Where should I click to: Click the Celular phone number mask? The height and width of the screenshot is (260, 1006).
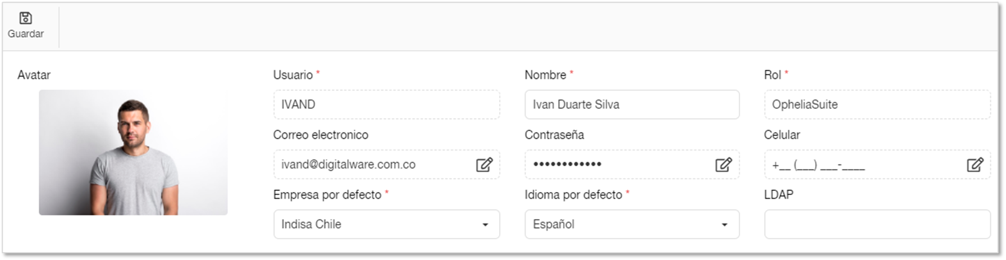818,165
